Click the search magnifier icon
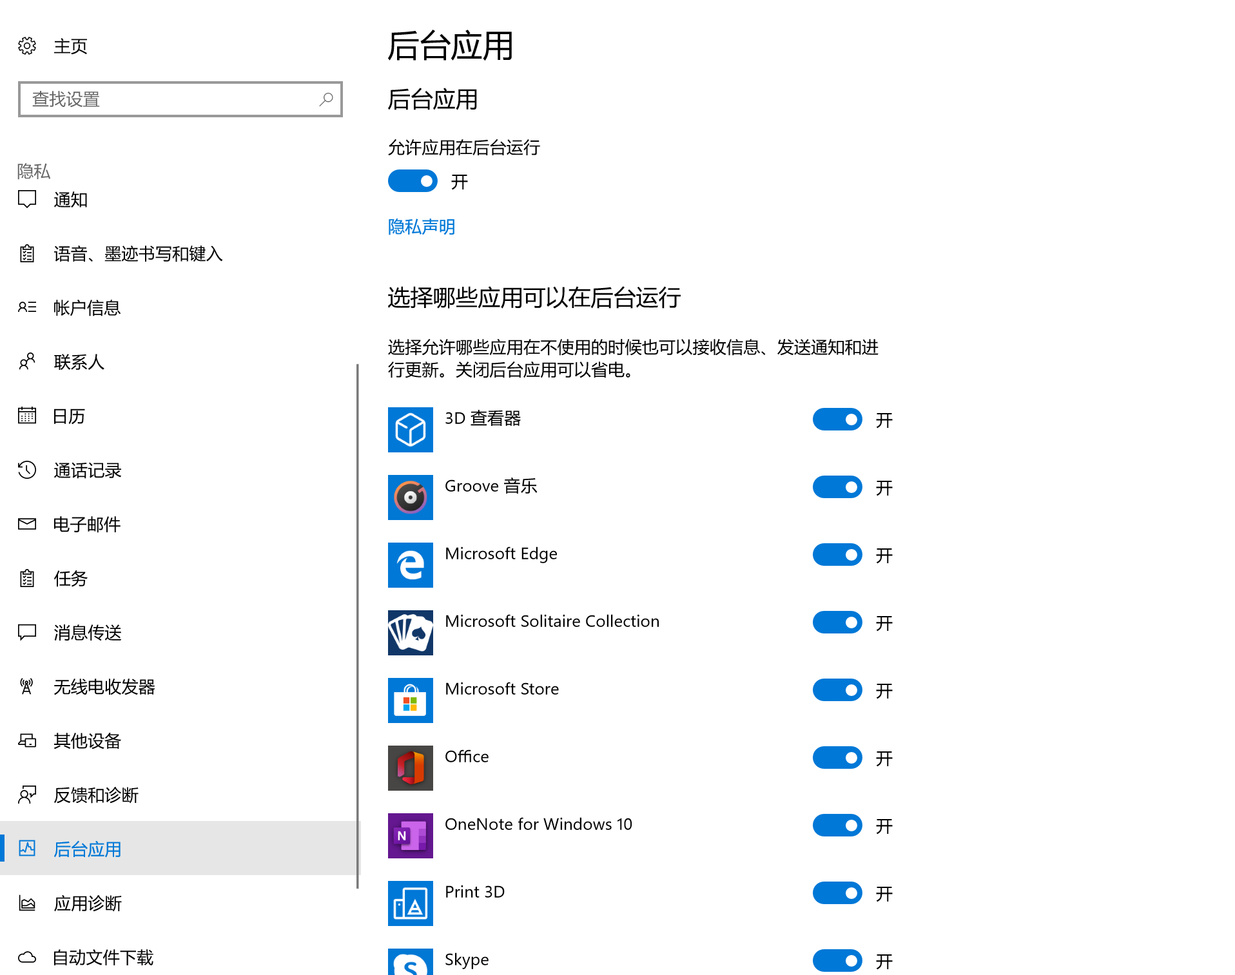This screenshot has height=975, width=1235. [x=326, y=99]
